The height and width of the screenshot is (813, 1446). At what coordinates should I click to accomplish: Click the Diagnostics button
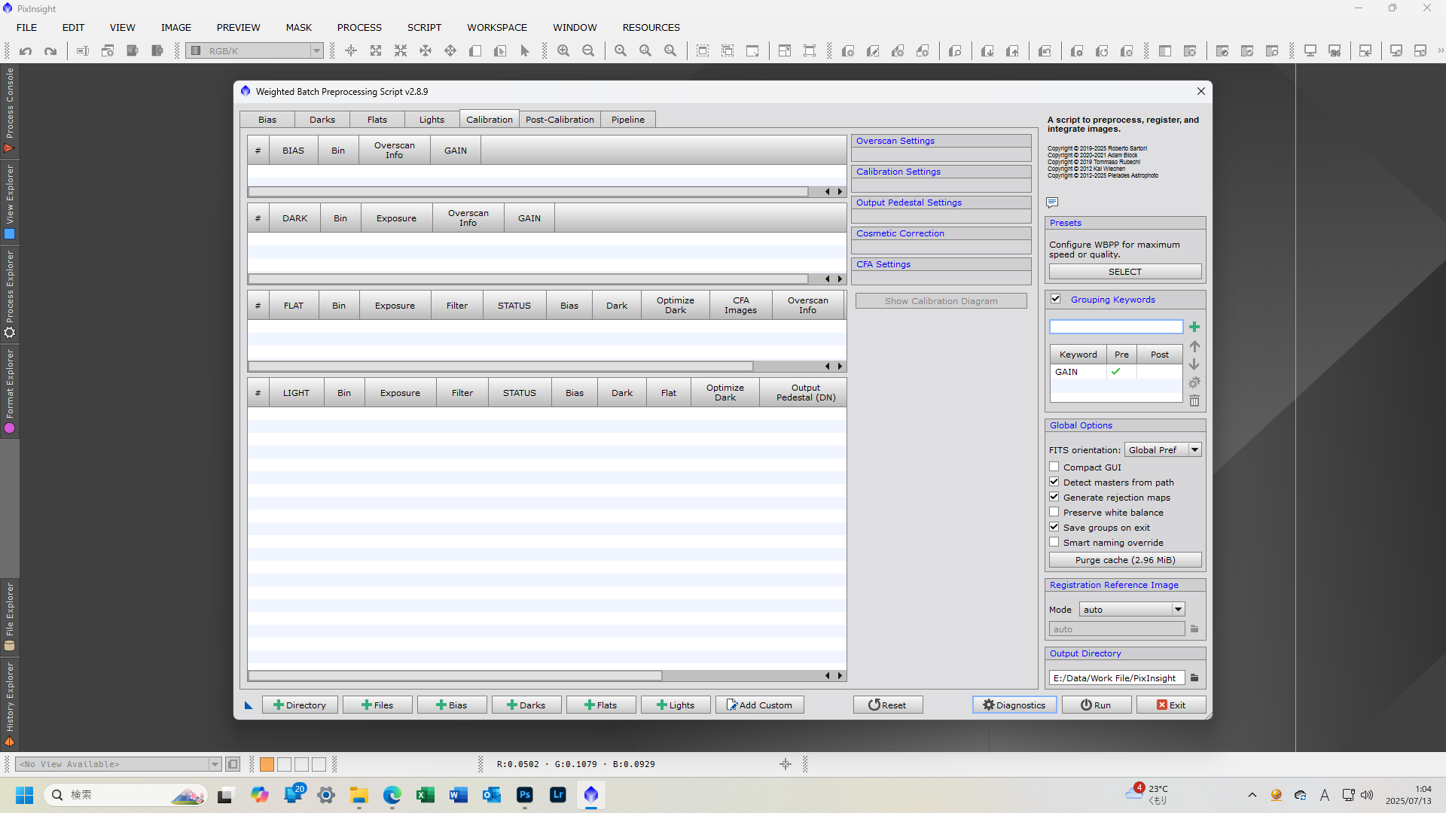pos(1014,705)
